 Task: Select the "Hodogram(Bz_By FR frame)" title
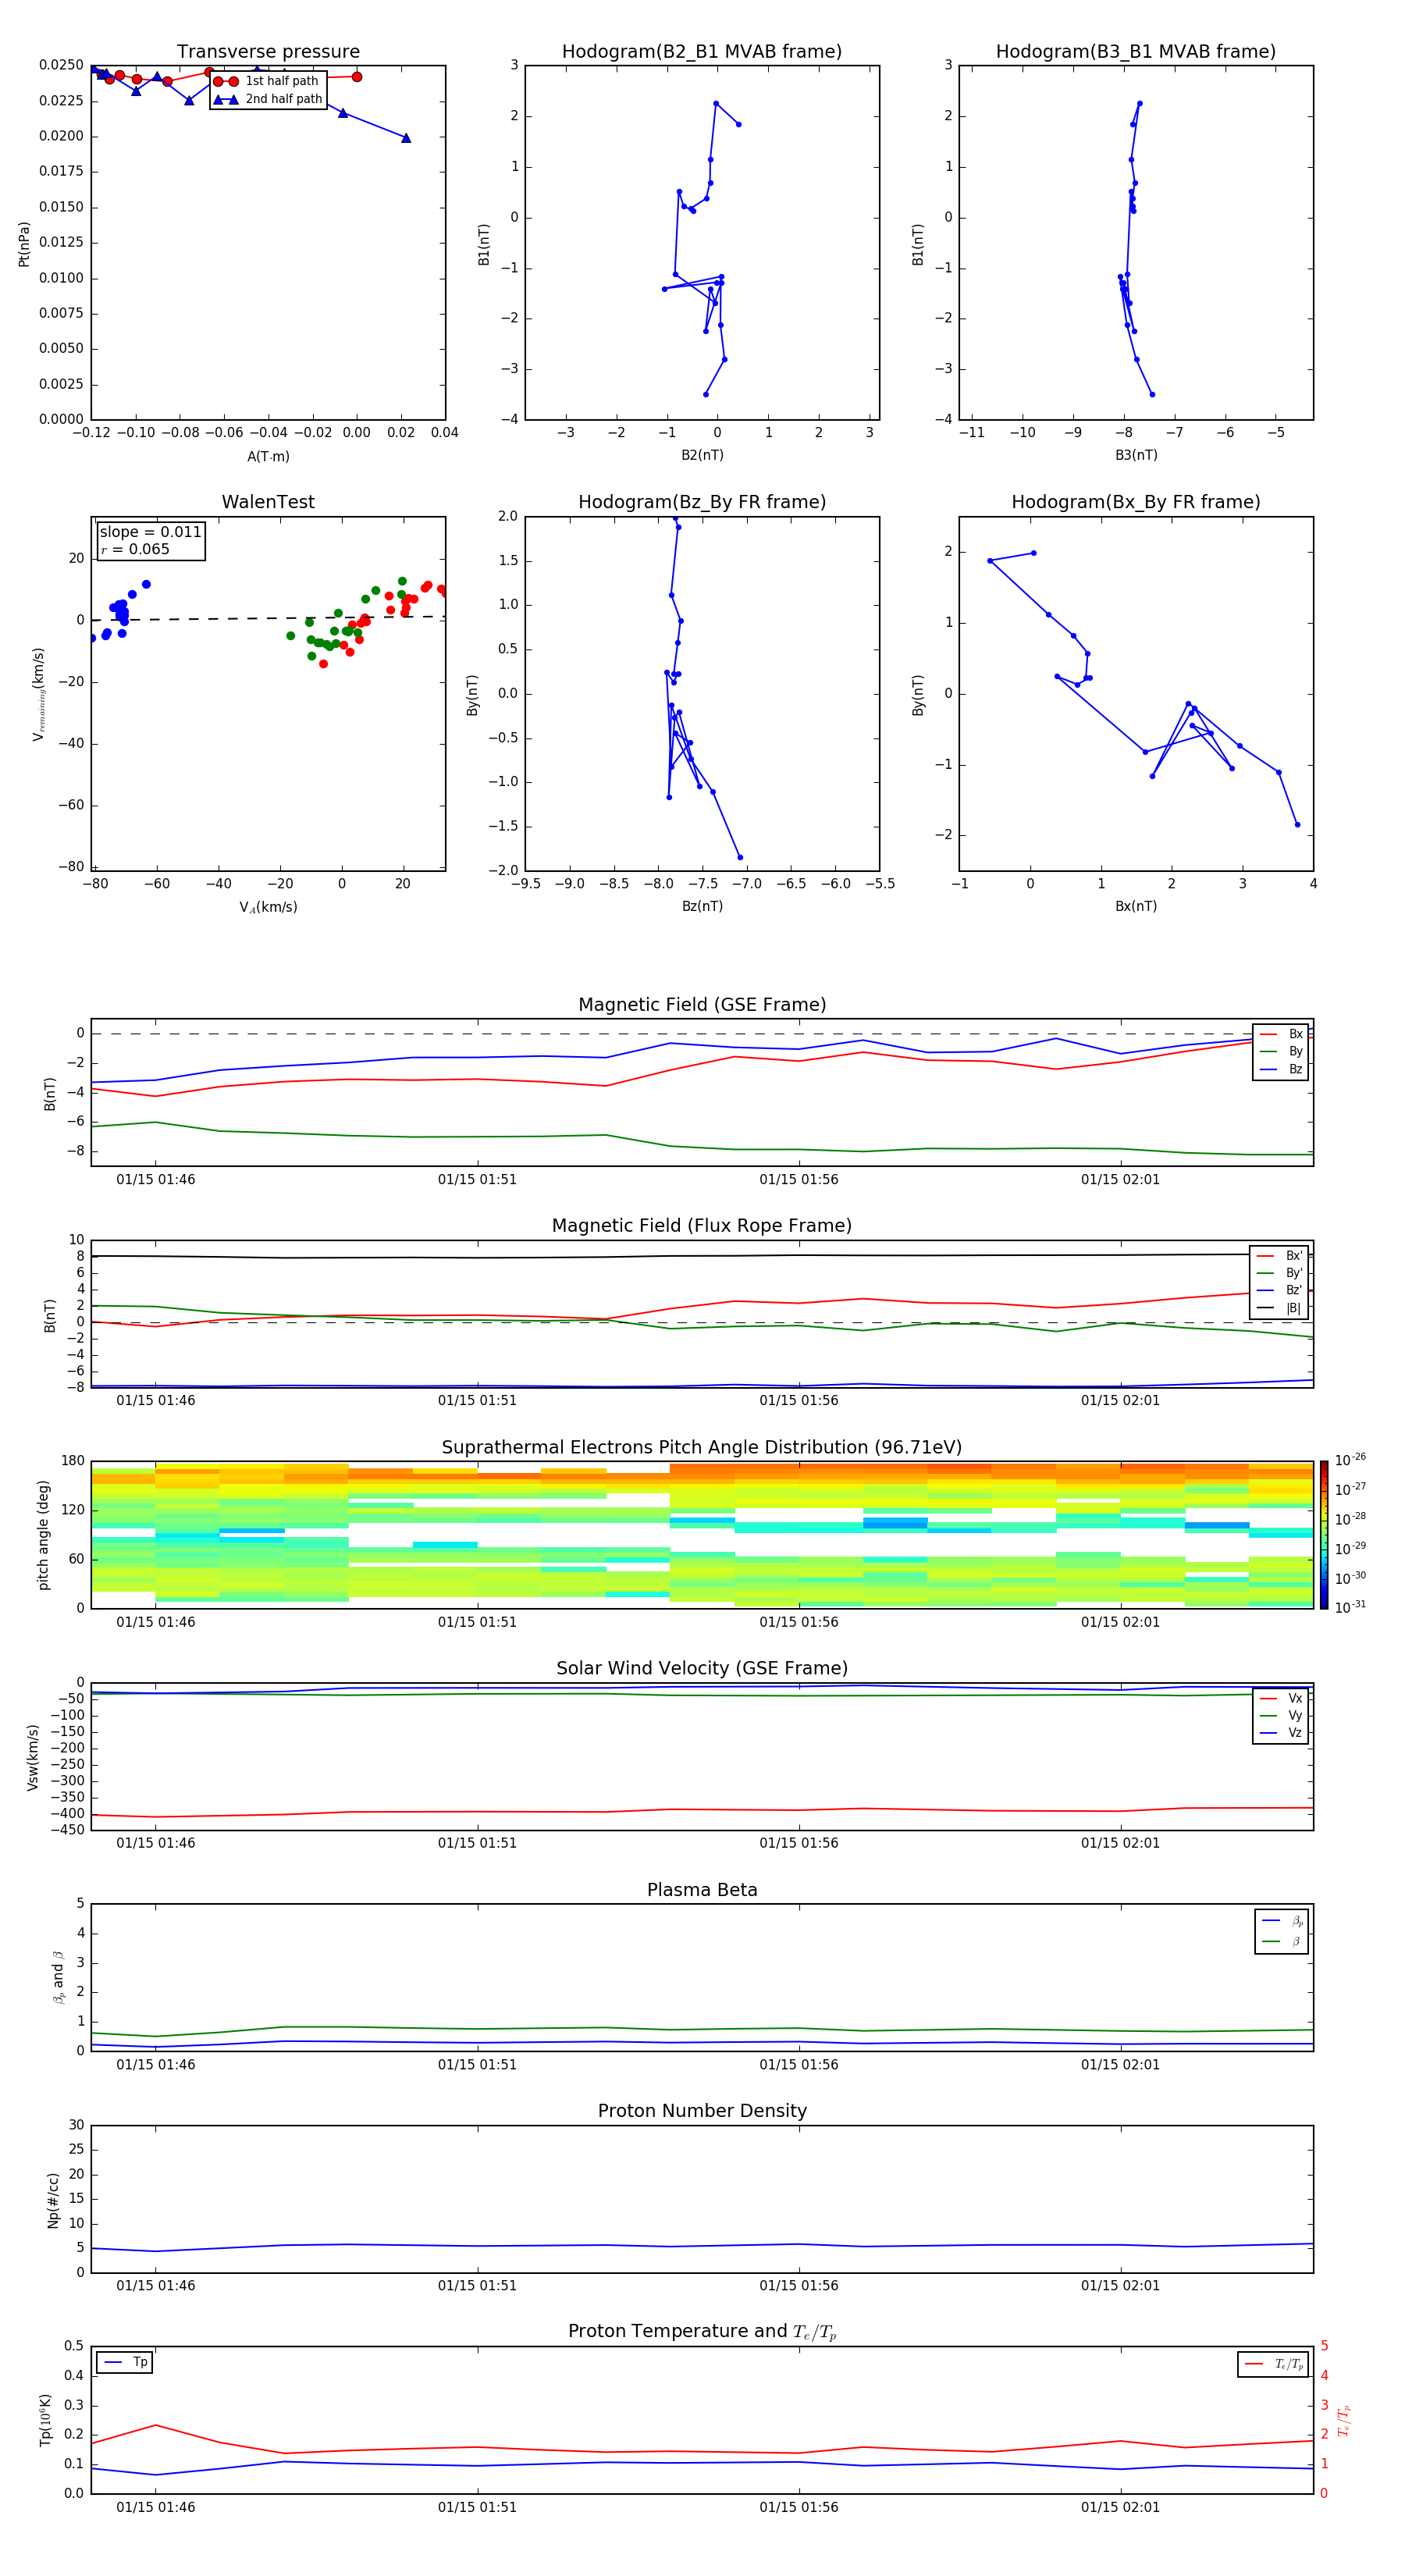click(x=702, y=502)
